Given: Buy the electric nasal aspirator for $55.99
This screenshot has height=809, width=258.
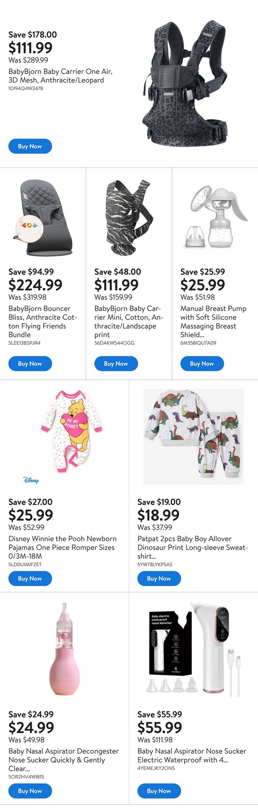Looking at the screenshot, I should tap(159, 791).
